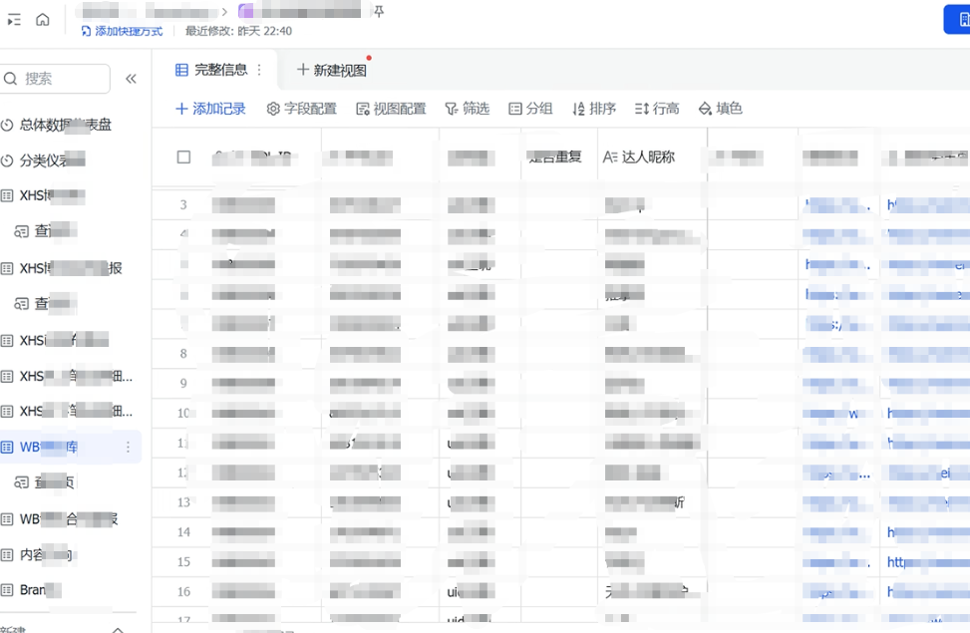Select row number 8

(x=183, y=354)
